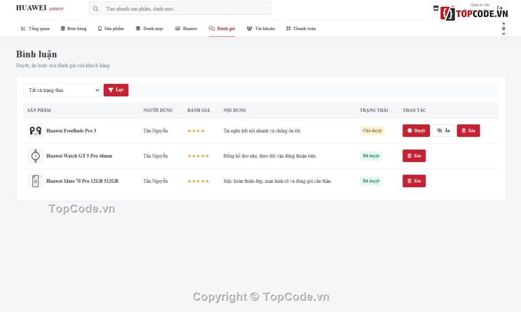Click the four-star rating of FreeBuds review

(x=196, y=131)
